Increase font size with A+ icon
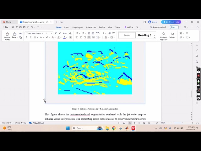 (56, 33)
